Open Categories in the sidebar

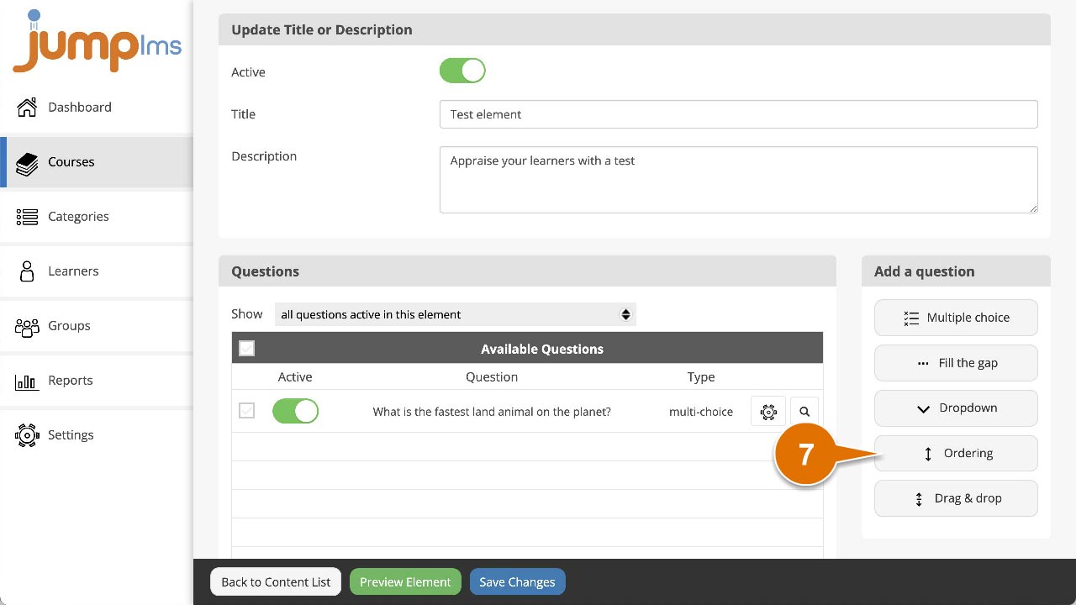[97, 217]
